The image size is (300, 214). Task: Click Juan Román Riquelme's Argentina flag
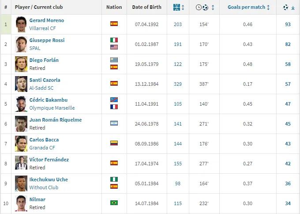pyautogui.click(x=114, y=123)
